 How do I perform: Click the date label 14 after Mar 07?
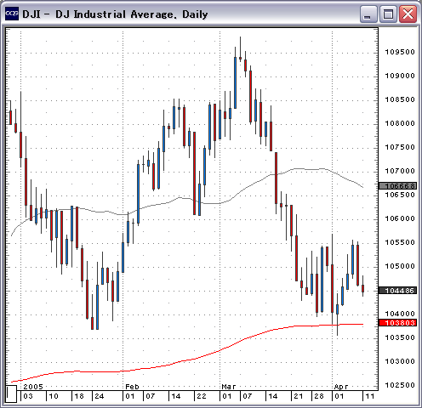[273, 396]
